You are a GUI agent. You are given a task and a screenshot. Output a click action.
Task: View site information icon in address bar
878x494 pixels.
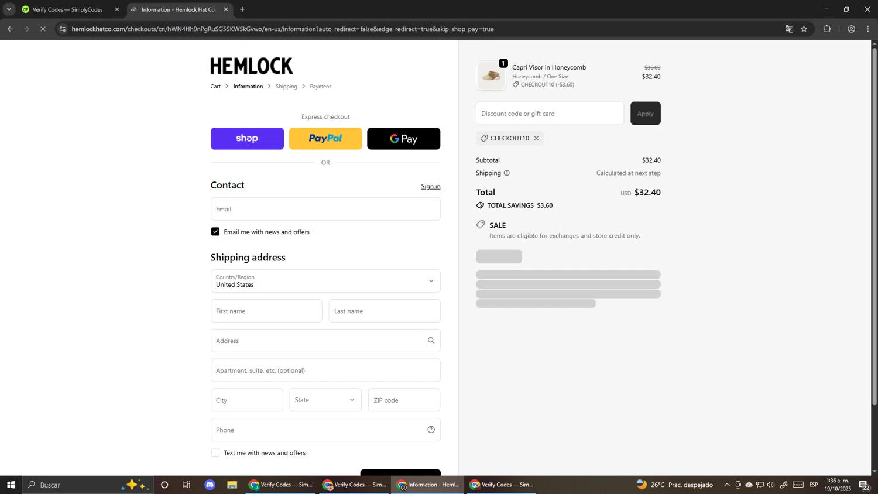(x=63, y=29)
